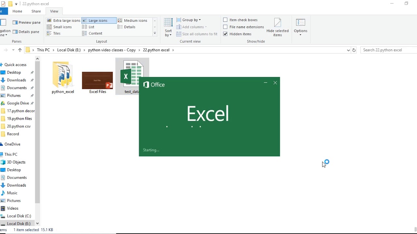Open pinned Pictures under Quick access
The image size is (417, 234).
(14, 96)
